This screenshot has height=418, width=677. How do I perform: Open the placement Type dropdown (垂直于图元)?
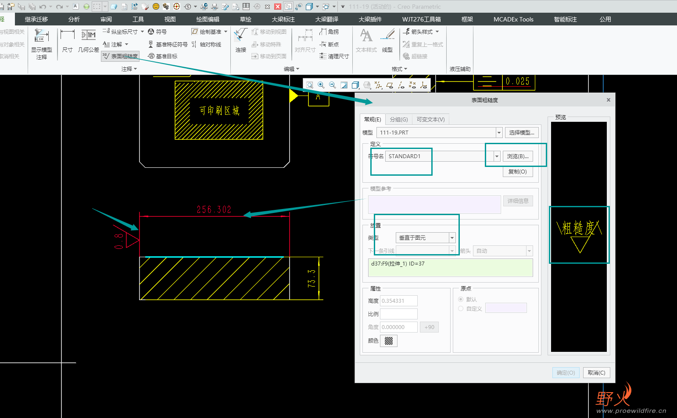[x=452, y=237]
